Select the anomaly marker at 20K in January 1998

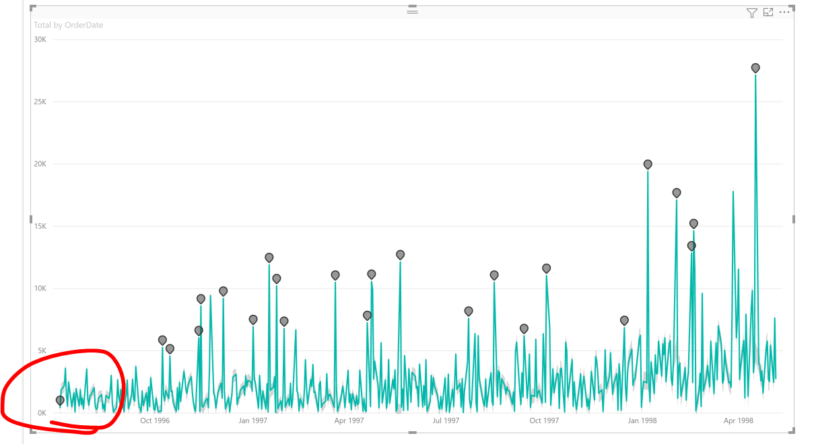(648, 164)
